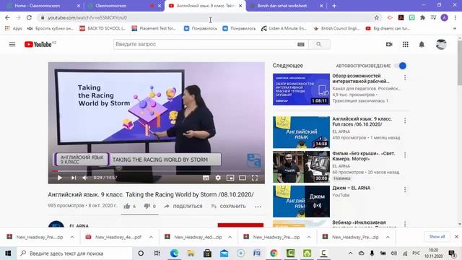Open Apps bookmarks shortcut
The width and height of the screenshot is (462, 260).
tap(14, 29)
